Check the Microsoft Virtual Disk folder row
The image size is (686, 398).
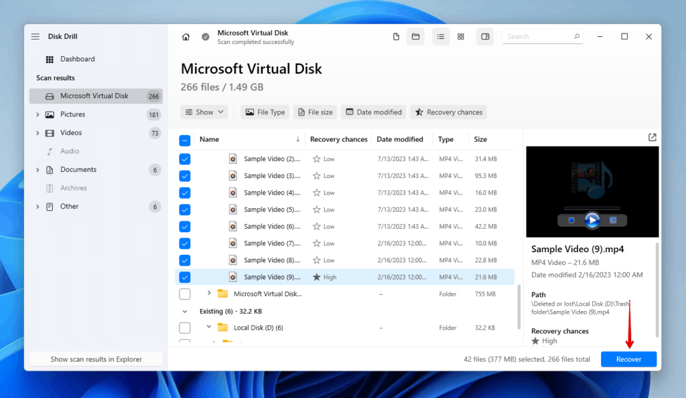185,294
